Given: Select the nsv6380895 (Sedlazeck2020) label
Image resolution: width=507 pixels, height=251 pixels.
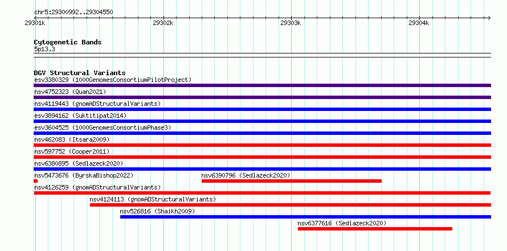Looking at the screenshot, I should click(x=79, y=163).
